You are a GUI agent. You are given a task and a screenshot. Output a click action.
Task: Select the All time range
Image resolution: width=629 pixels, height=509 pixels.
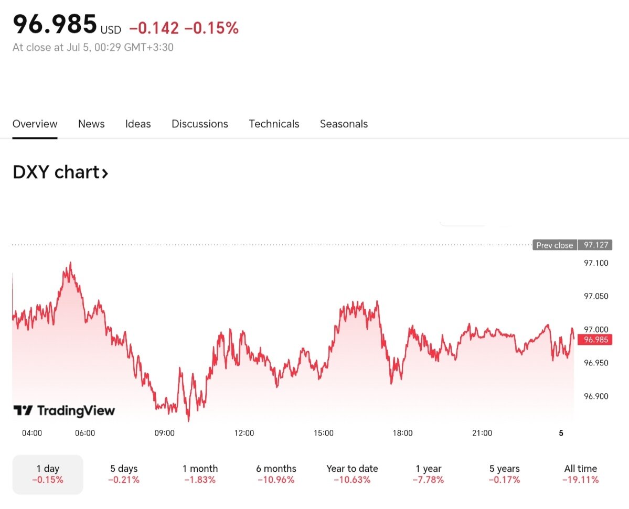(x=580, y=474)
